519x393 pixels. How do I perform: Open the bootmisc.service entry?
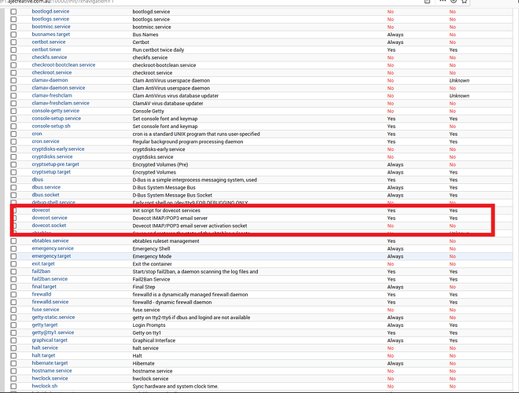pyautogui.click(x=51, y=27)
